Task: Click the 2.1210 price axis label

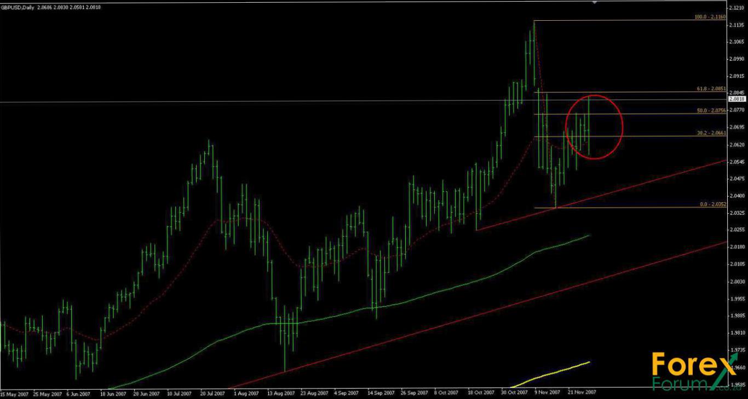Action: pyautogui.click(x=737, y=8)
